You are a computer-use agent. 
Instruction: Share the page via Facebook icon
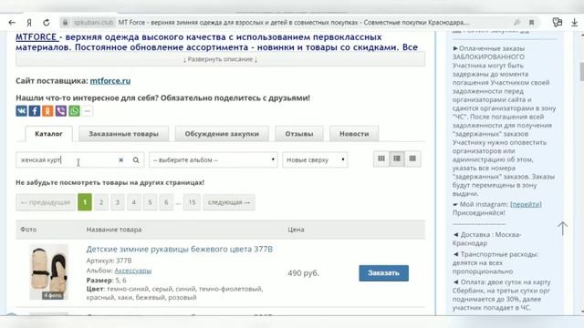coord(35,111)
